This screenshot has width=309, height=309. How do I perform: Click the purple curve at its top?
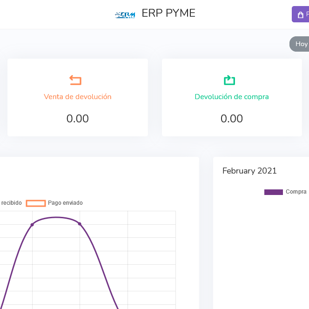(56, 217)
